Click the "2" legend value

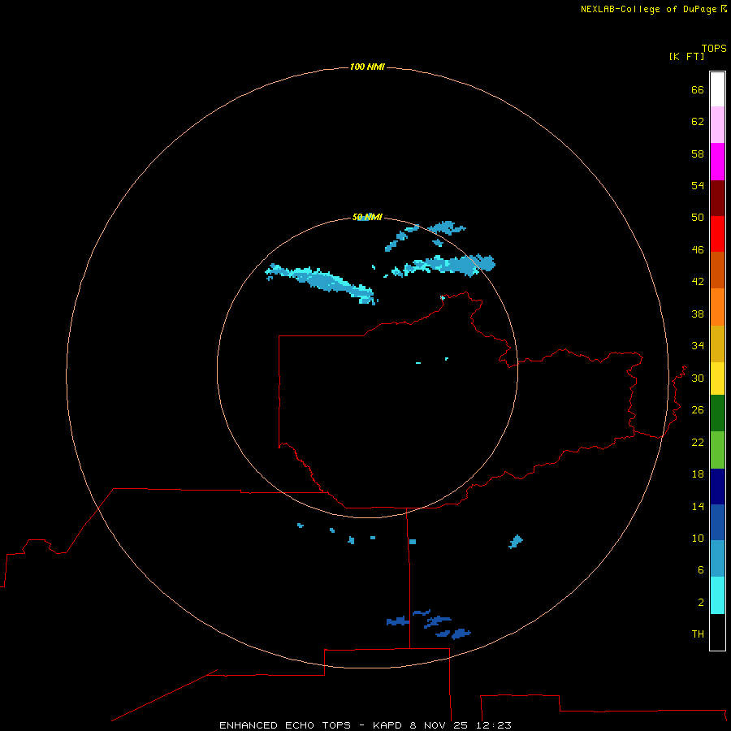point(701,602)
